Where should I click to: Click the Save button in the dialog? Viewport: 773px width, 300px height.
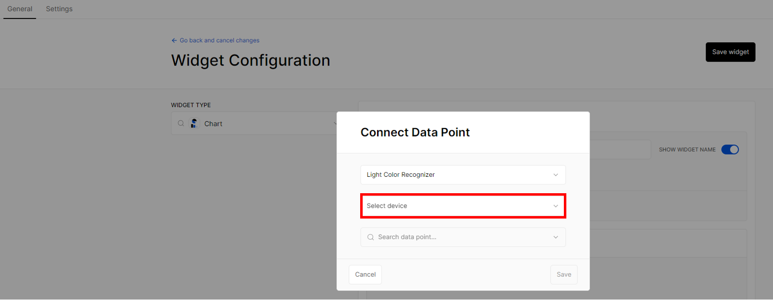click(564, 275)
